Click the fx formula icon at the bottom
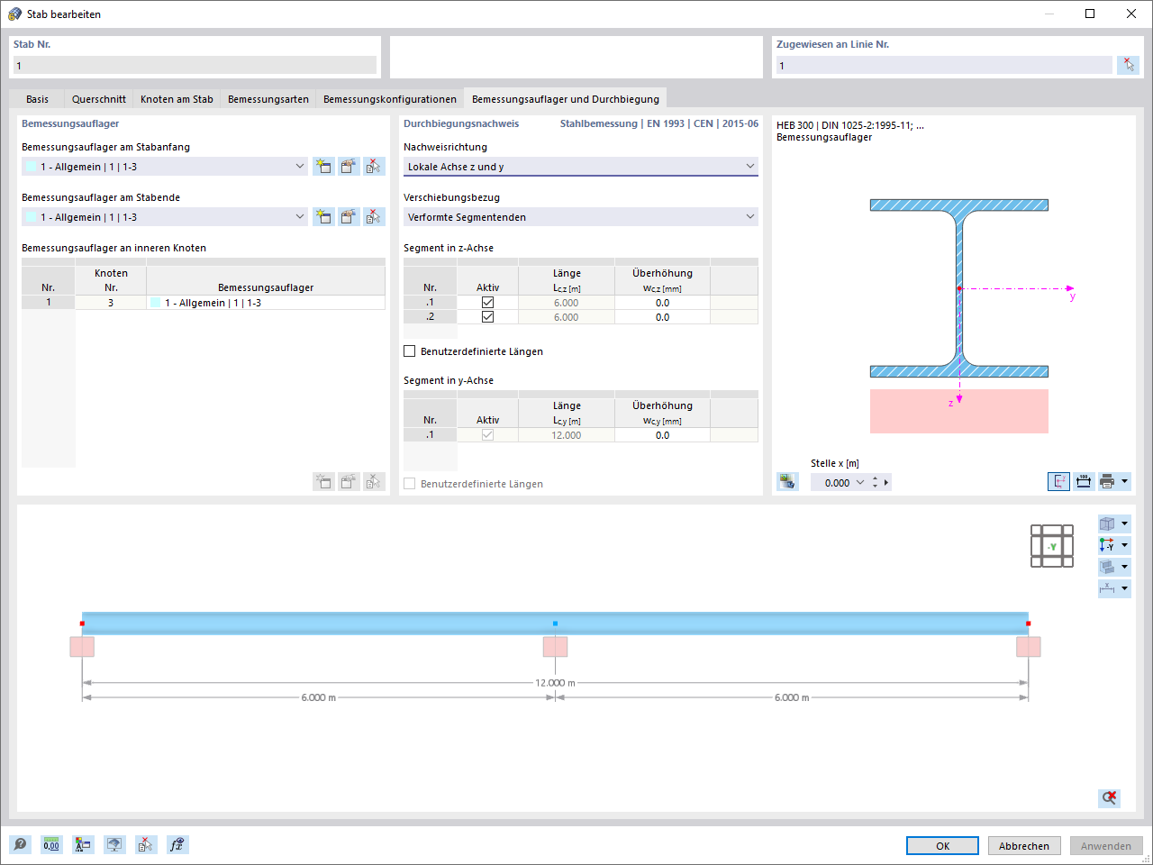1153x865 pixels. tap(177, 844)
